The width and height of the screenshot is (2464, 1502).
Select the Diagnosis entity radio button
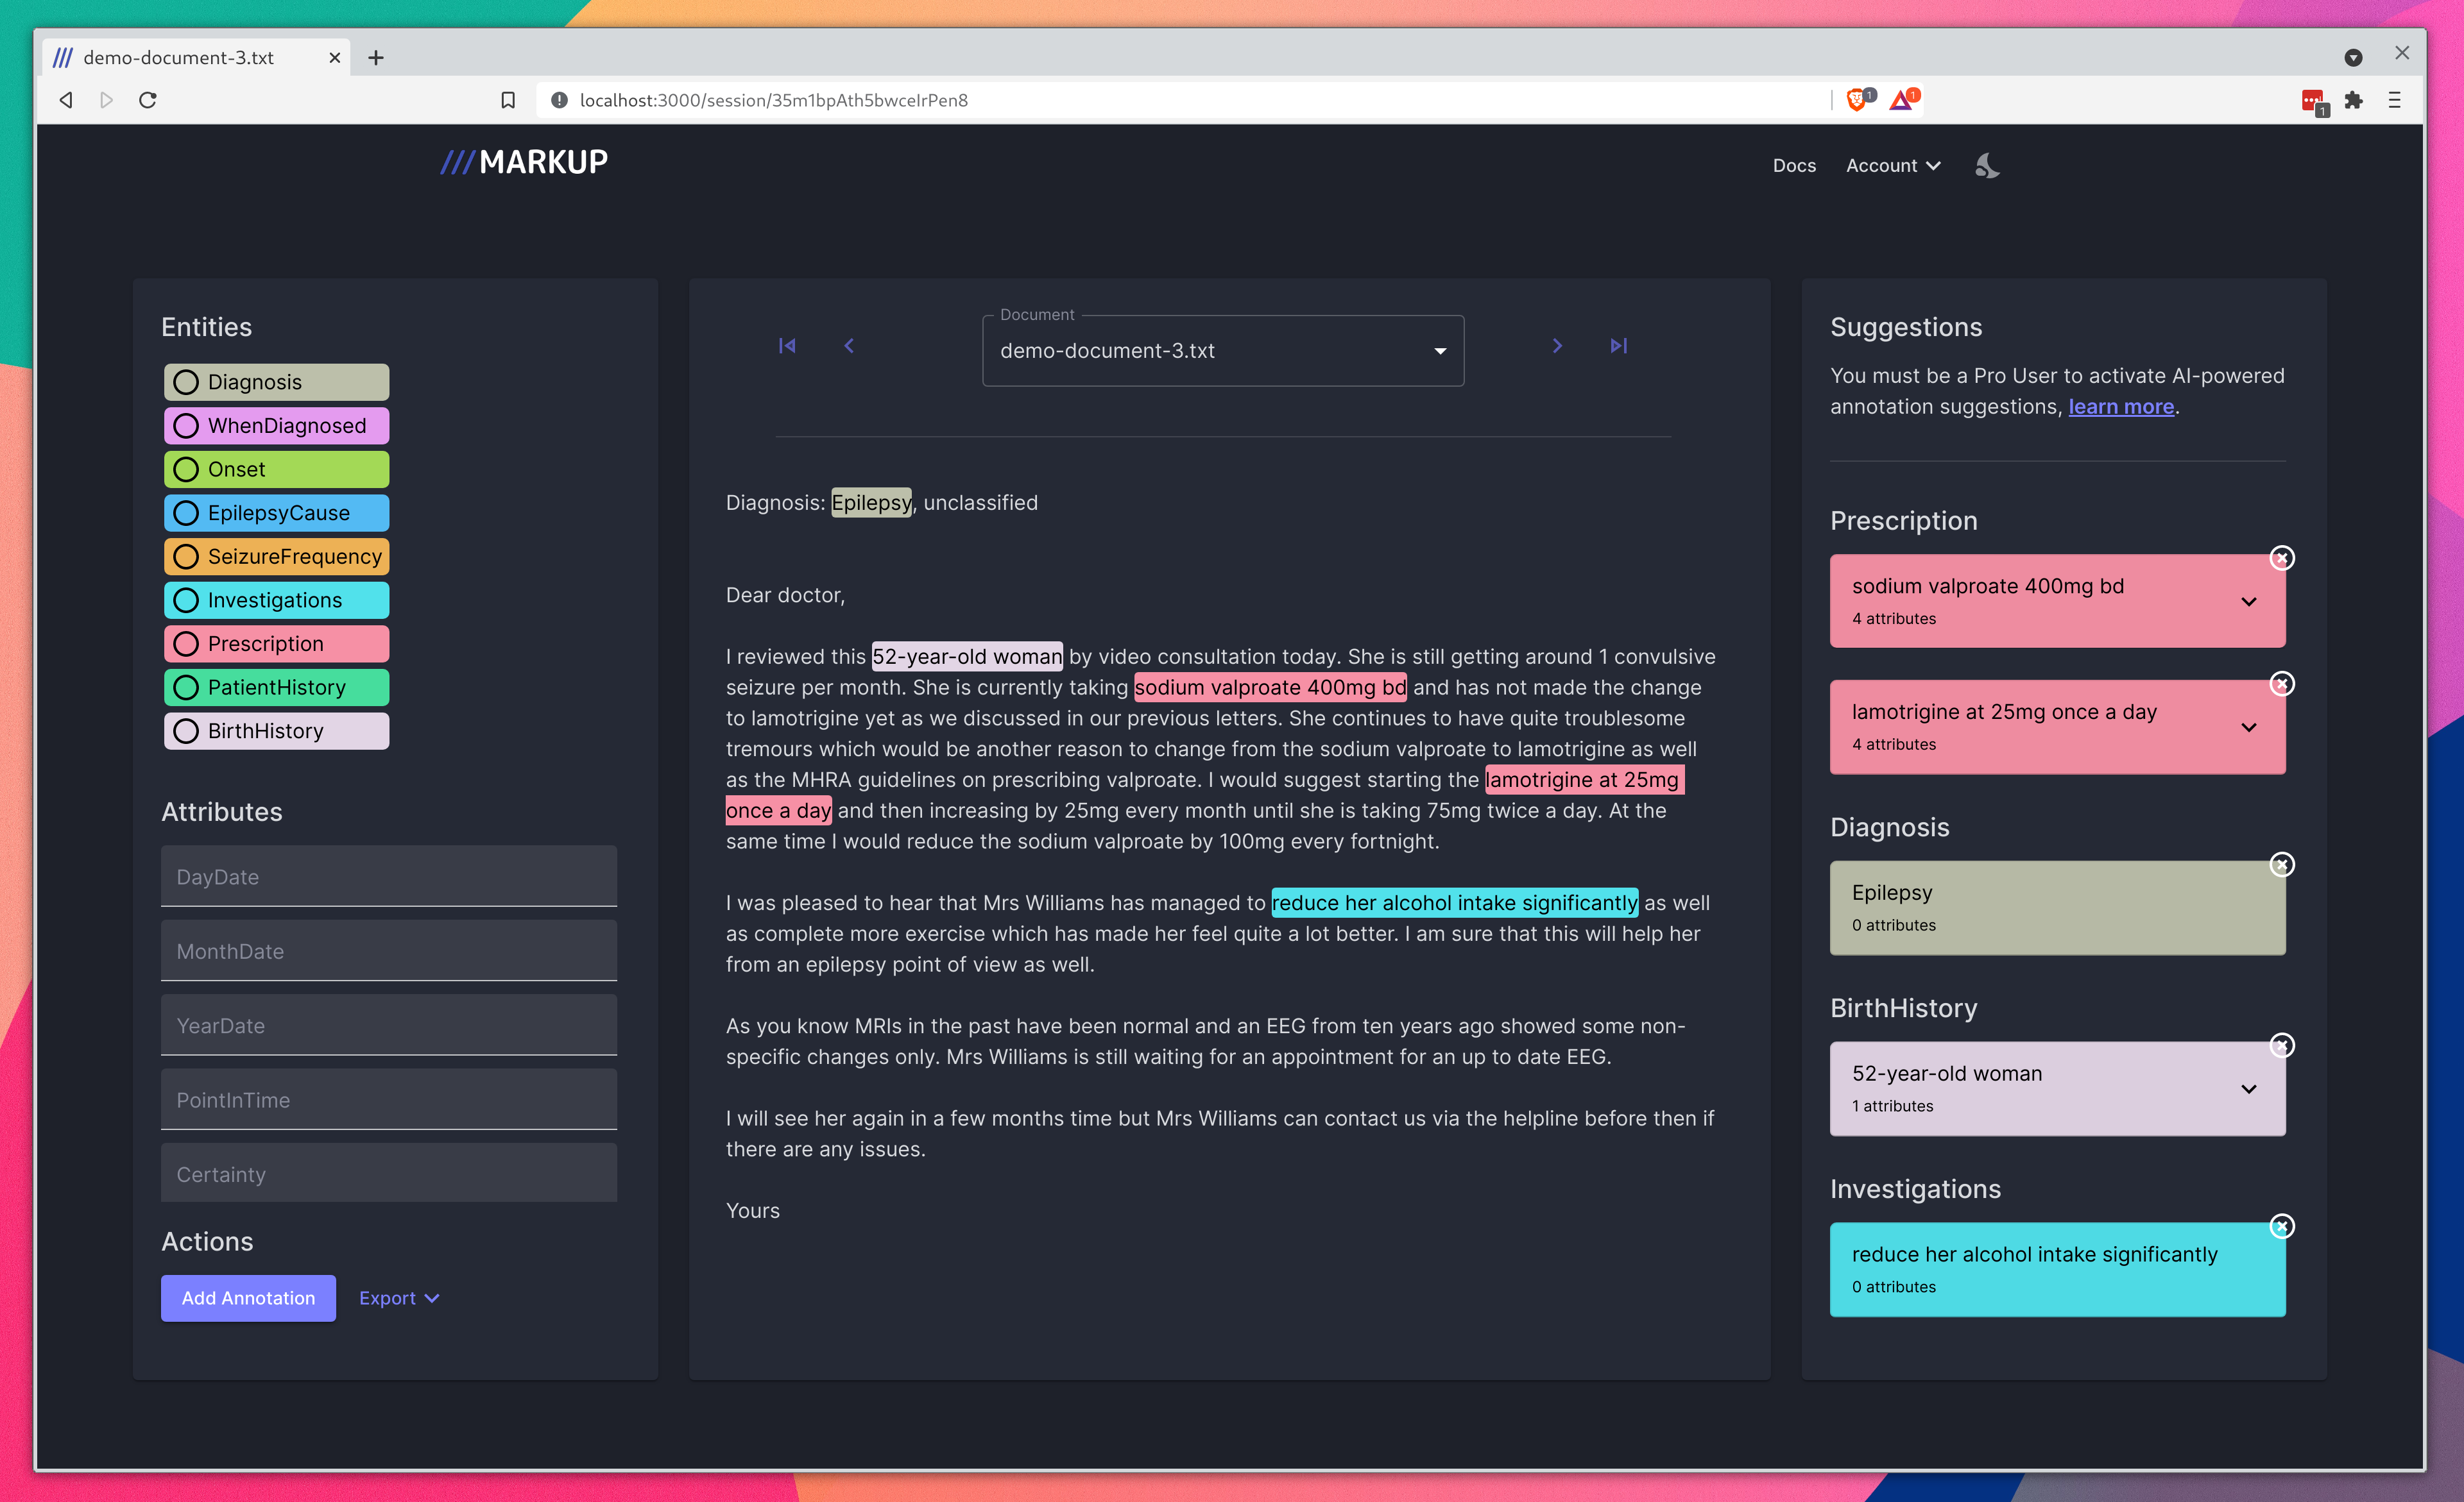click(x=187, y=383)
